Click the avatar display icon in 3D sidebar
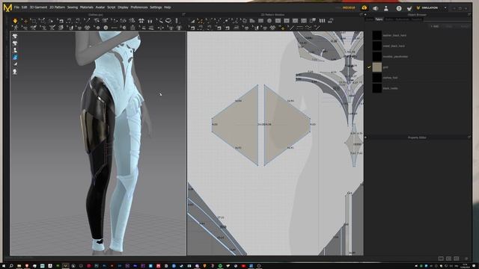This screenshot has width=479, height=269. pos(15,50)
